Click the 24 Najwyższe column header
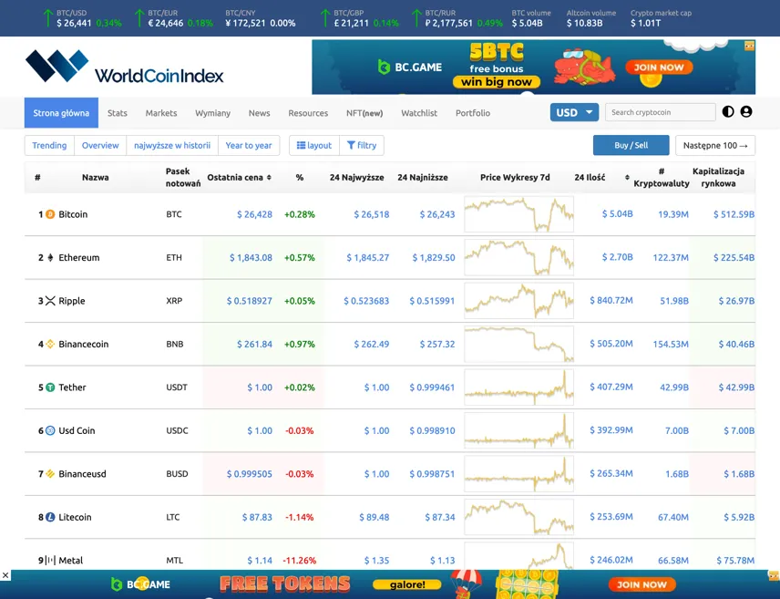Screen dimensions: 780x599 point(356,177)
